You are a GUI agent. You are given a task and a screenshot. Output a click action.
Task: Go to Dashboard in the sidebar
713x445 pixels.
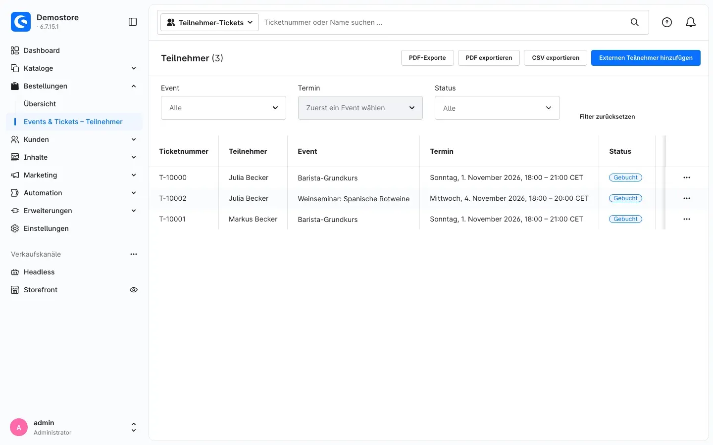tap(42, 50)
